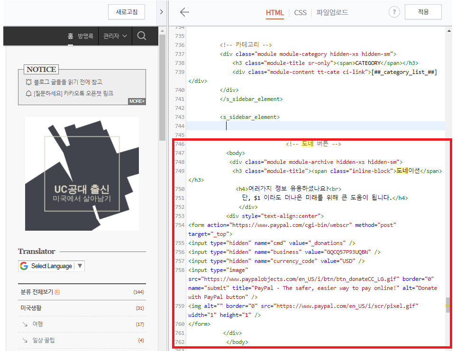Click the paypal.com/cgi-bin/webscr form action URL
The height and width of the screenshot is (351, 456).
tap(292, 225)
